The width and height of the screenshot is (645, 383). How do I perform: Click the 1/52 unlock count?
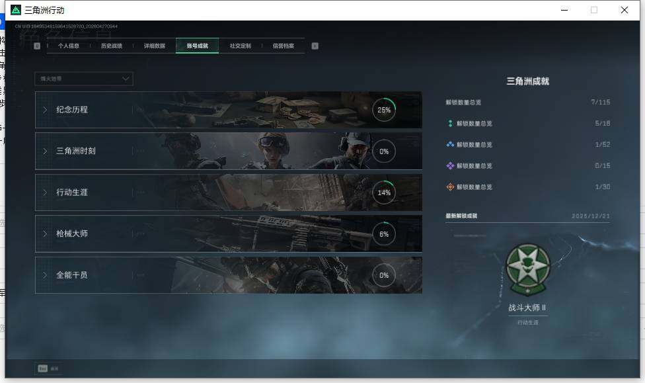pos(603,145)
